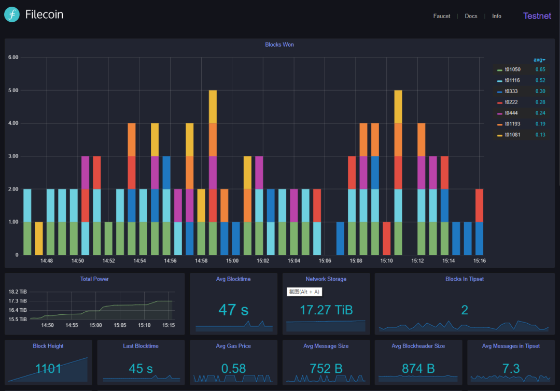The image size is (560, 391).
Task: Click the 15:00 label on Blocks Won axis
Action: click(x=232, y=261)
